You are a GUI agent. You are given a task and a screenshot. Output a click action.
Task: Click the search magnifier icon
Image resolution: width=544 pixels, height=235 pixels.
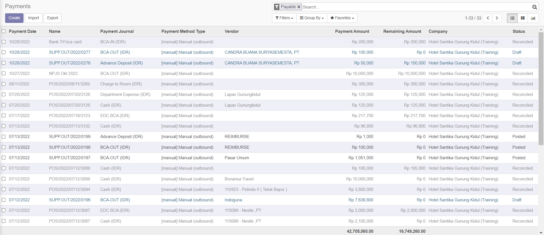[x=534, y=7]
